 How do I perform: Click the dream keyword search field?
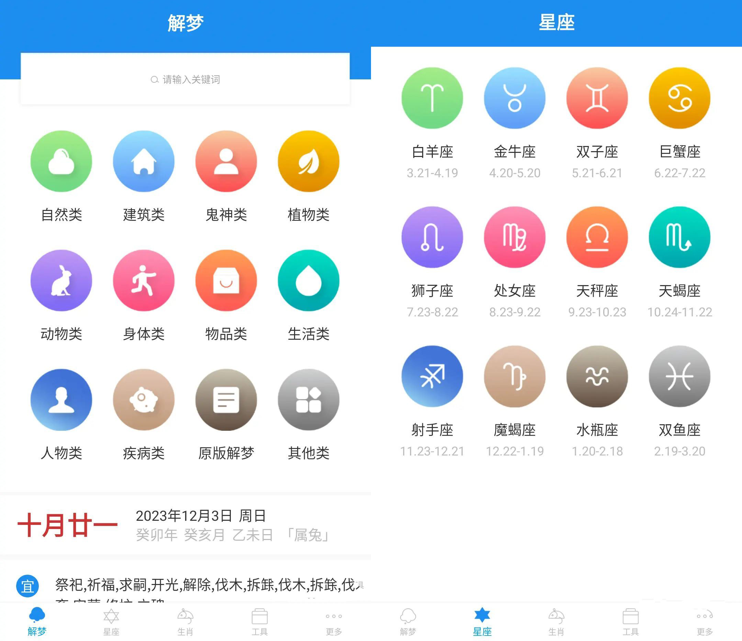click(185, 79)
